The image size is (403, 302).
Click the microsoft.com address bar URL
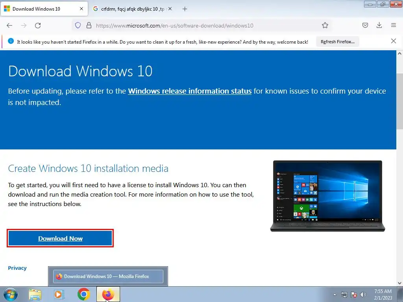(x=174, y=26)
